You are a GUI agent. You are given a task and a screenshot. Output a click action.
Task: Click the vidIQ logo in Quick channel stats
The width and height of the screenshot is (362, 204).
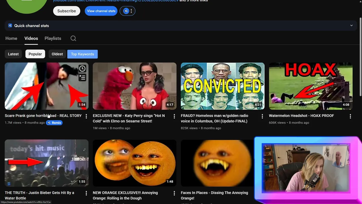(10, 25)
